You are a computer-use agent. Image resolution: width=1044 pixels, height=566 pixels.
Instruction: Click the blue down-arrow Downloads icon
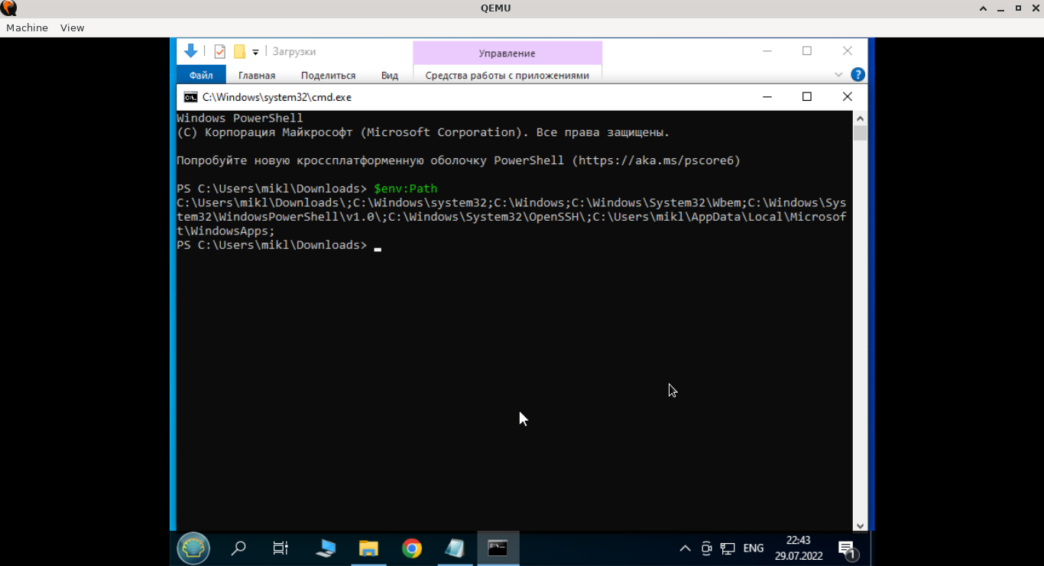click(x=191, y=51)
